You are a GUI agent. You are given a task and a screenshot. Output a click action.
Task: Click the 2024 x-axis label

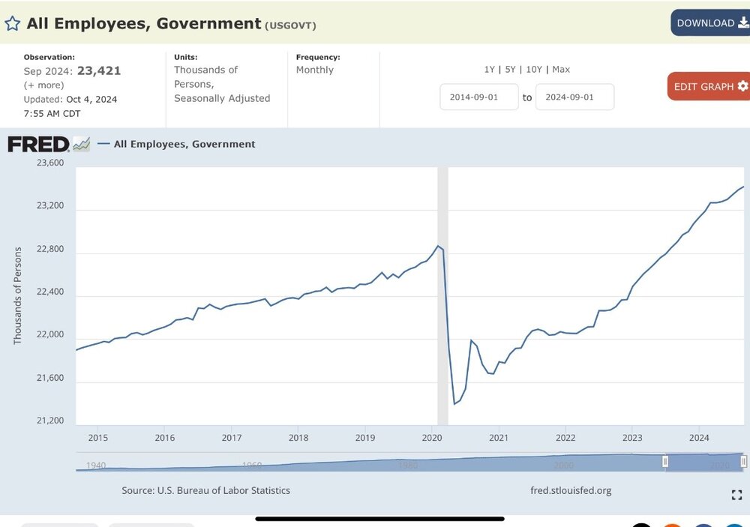pyautogui.click(x=699, y=438)
